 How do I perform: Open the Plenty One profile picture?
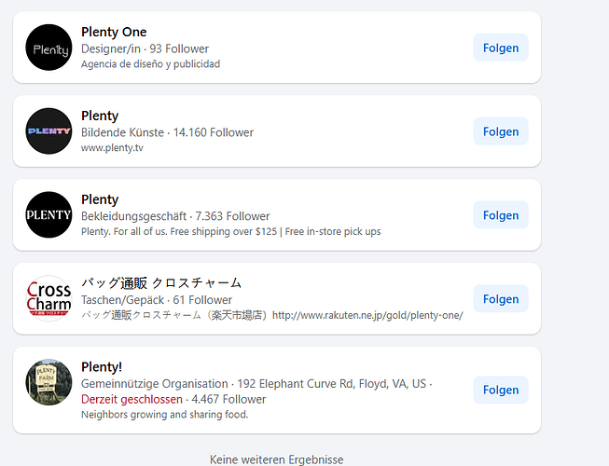click(x=48, y=48)
